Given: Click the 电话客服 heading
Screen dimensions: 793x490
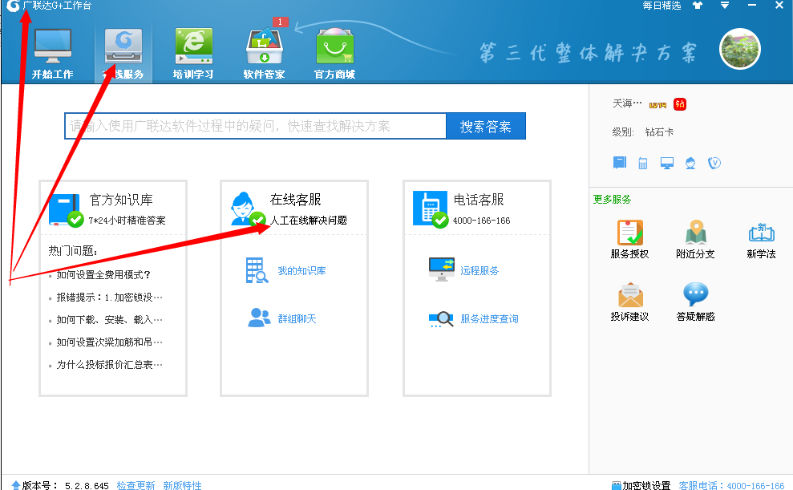Looking at the screenshot, I should click(479, 200).
